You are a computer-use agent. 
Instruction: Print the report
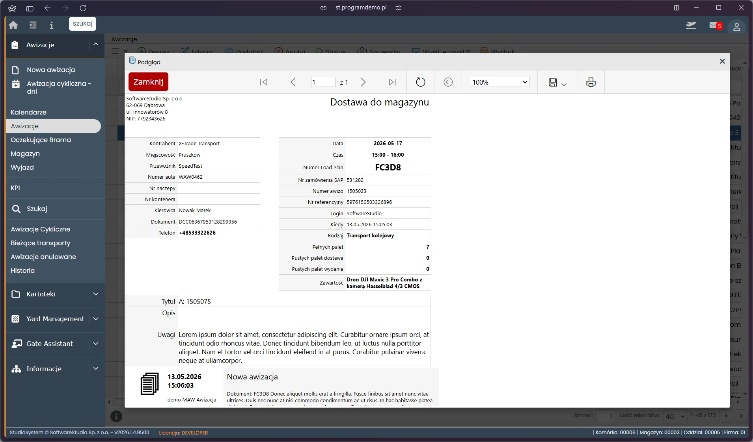[x=591, y=82]
